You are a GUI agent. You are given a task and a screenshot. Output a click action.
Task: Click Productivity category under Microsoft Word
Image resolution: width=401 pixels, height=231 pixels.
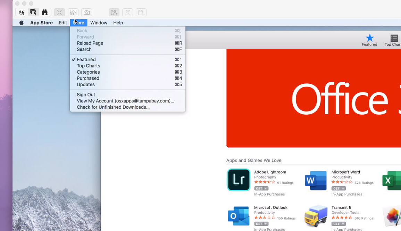pos(342,177)
